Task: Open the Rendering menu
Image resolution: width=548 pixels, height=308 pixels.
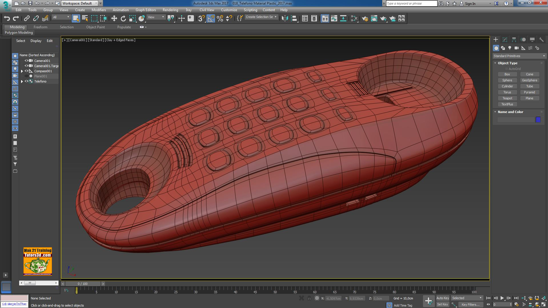Action: (x=170, y=10)
